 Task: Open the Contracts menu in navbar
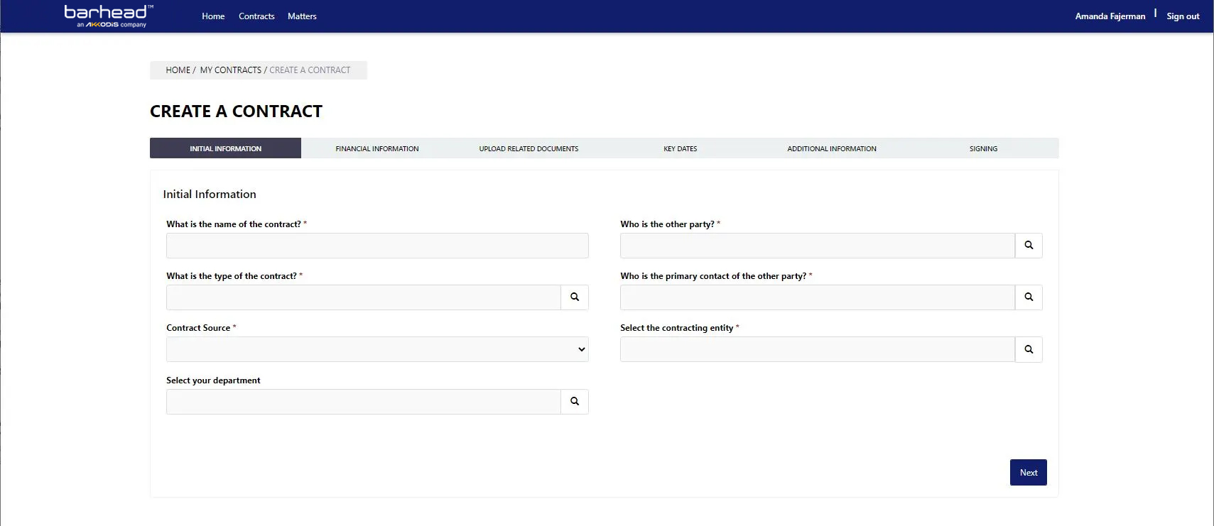point(256,16)
